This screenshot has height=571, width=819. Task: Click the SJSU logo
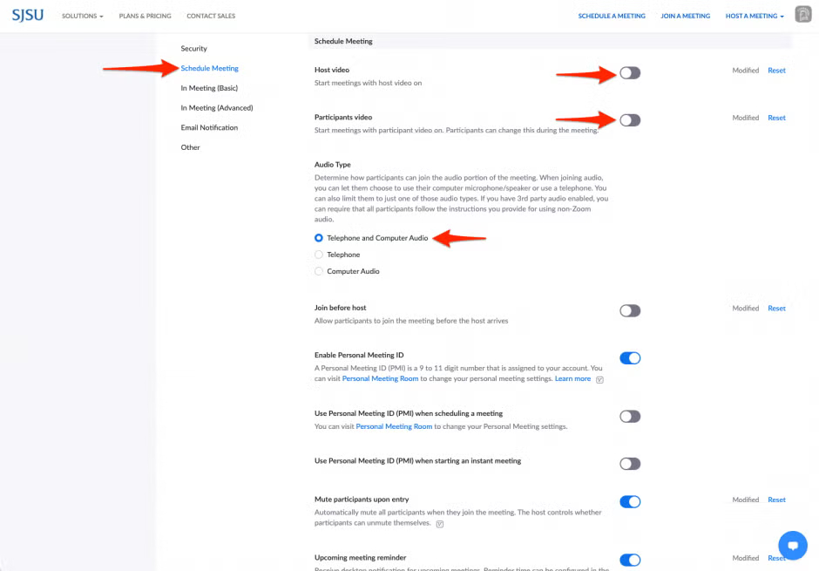[28, 15]
